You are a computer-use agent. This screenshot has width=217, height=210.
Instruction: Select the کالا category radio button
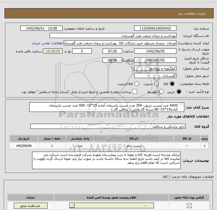pos(172,84)
